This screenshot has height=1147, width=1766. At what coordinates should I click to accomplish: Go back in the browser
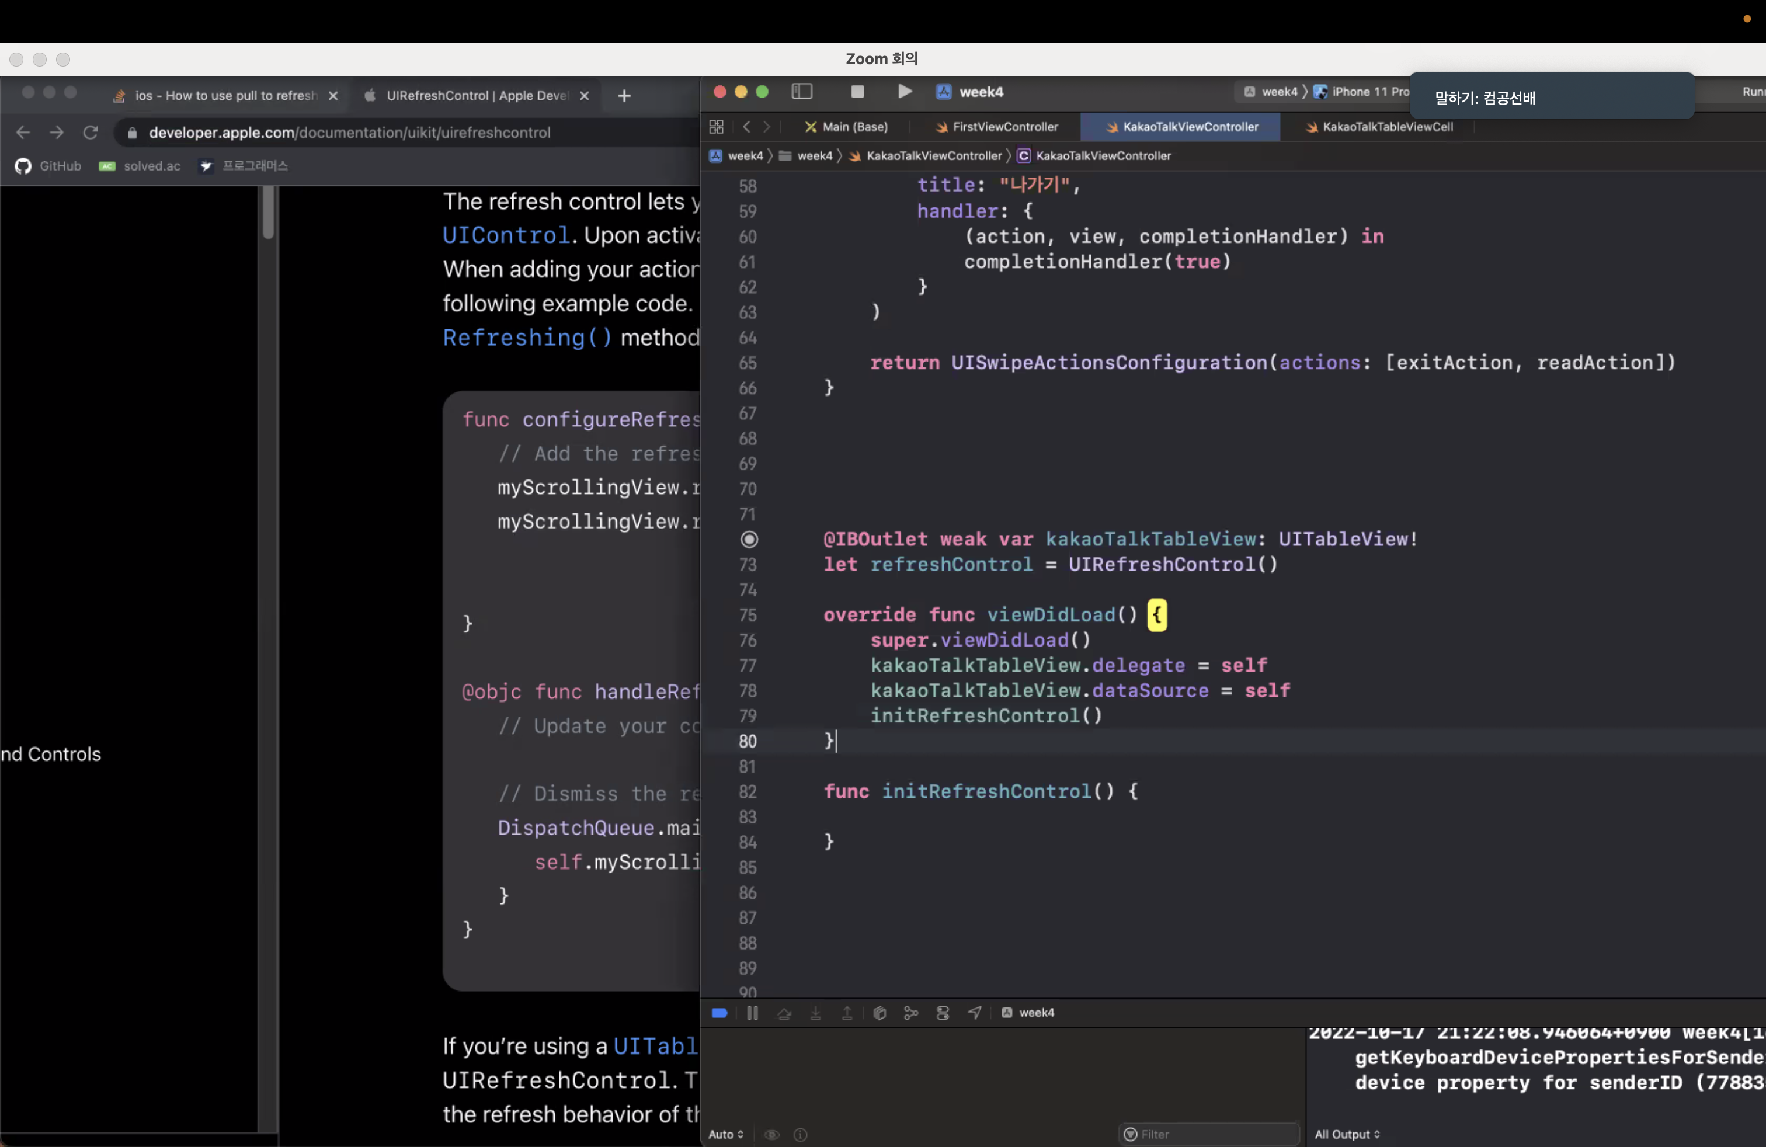23,133
